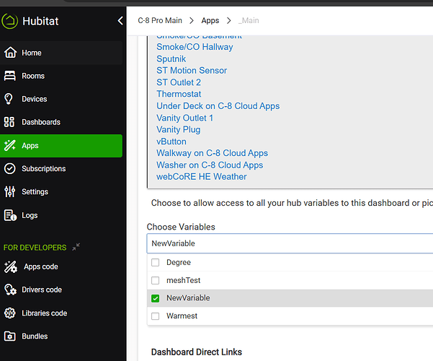
Task: Click the Settings sliders icon
Action: click(x=9, y=191)
